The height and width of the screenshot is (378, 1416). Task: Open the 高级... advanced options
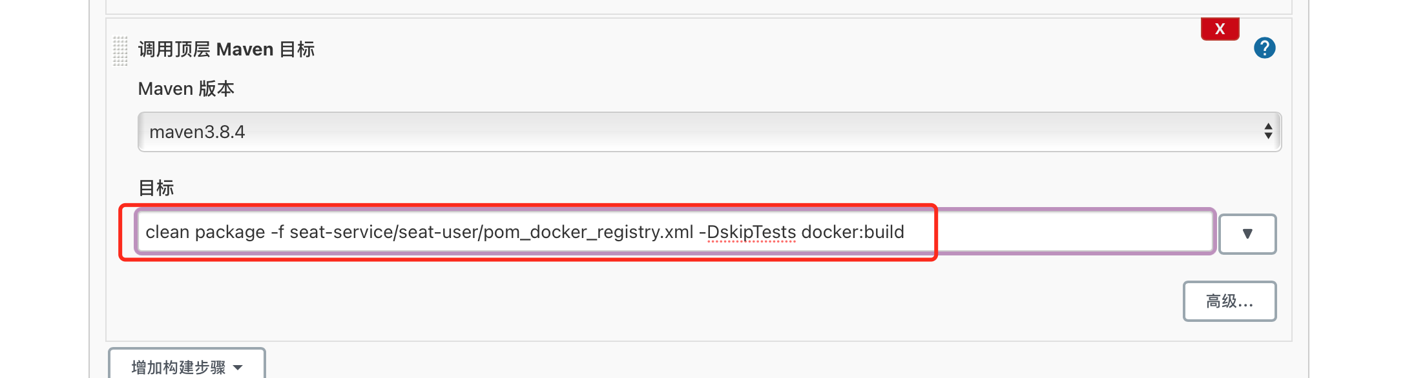(1229, 301)
